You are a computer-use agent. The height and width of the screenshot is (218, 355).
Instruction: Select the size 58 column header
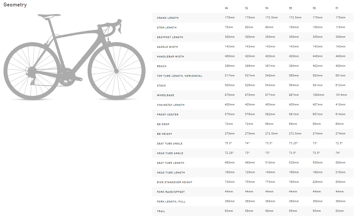point(315,8)
